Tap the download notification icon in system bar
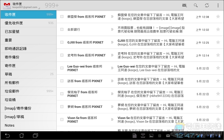 143,135
